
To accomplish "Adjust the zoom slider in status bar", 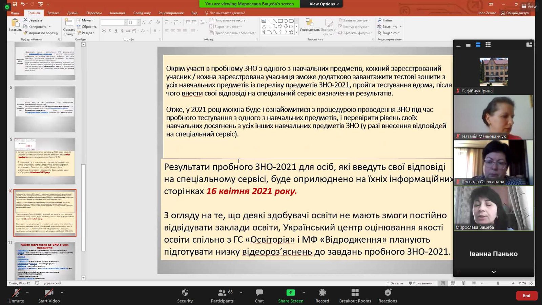I will coord(498,283).
